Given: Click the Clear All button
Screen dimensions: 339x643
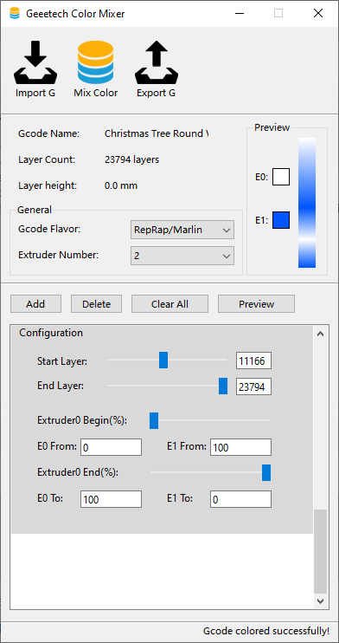Looking at the screenshot, I should click(x=169, y=304).
